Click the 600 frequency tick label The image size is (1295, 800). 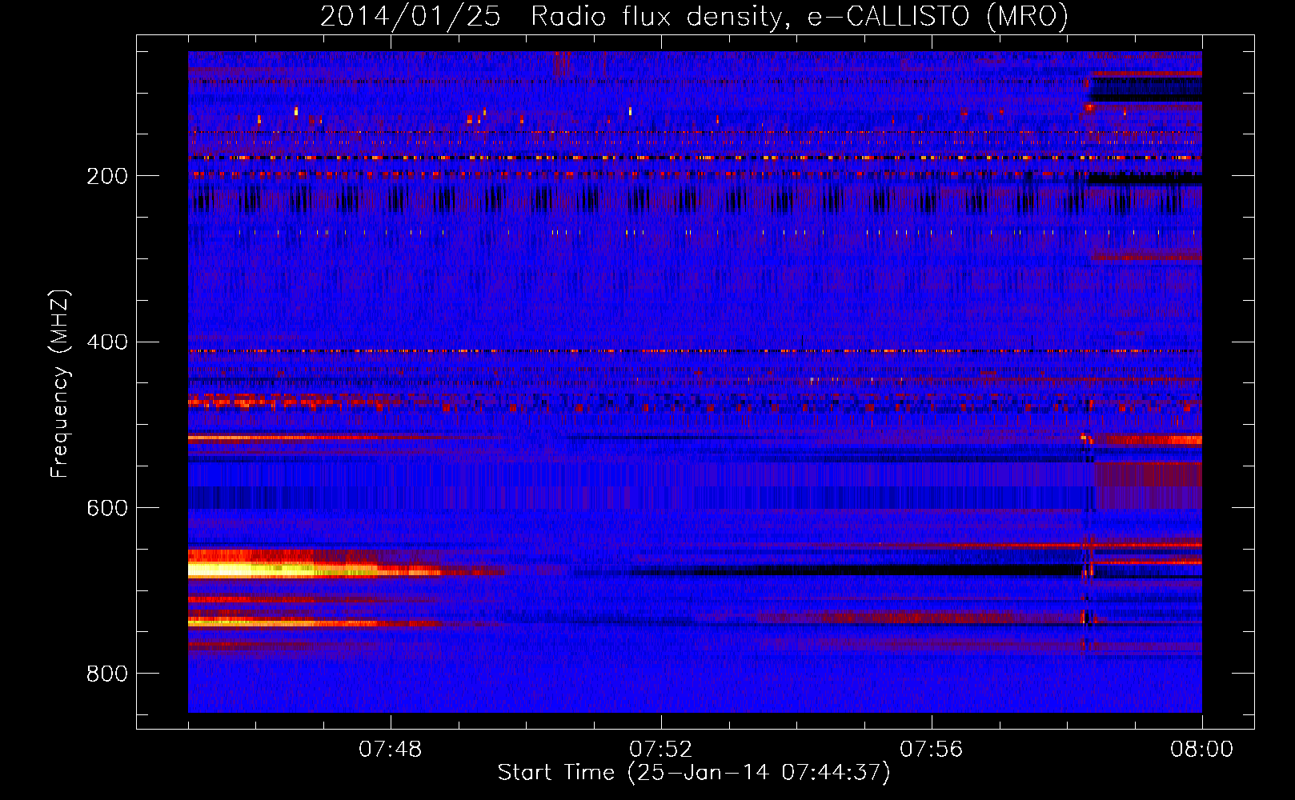tap(107, 509)
